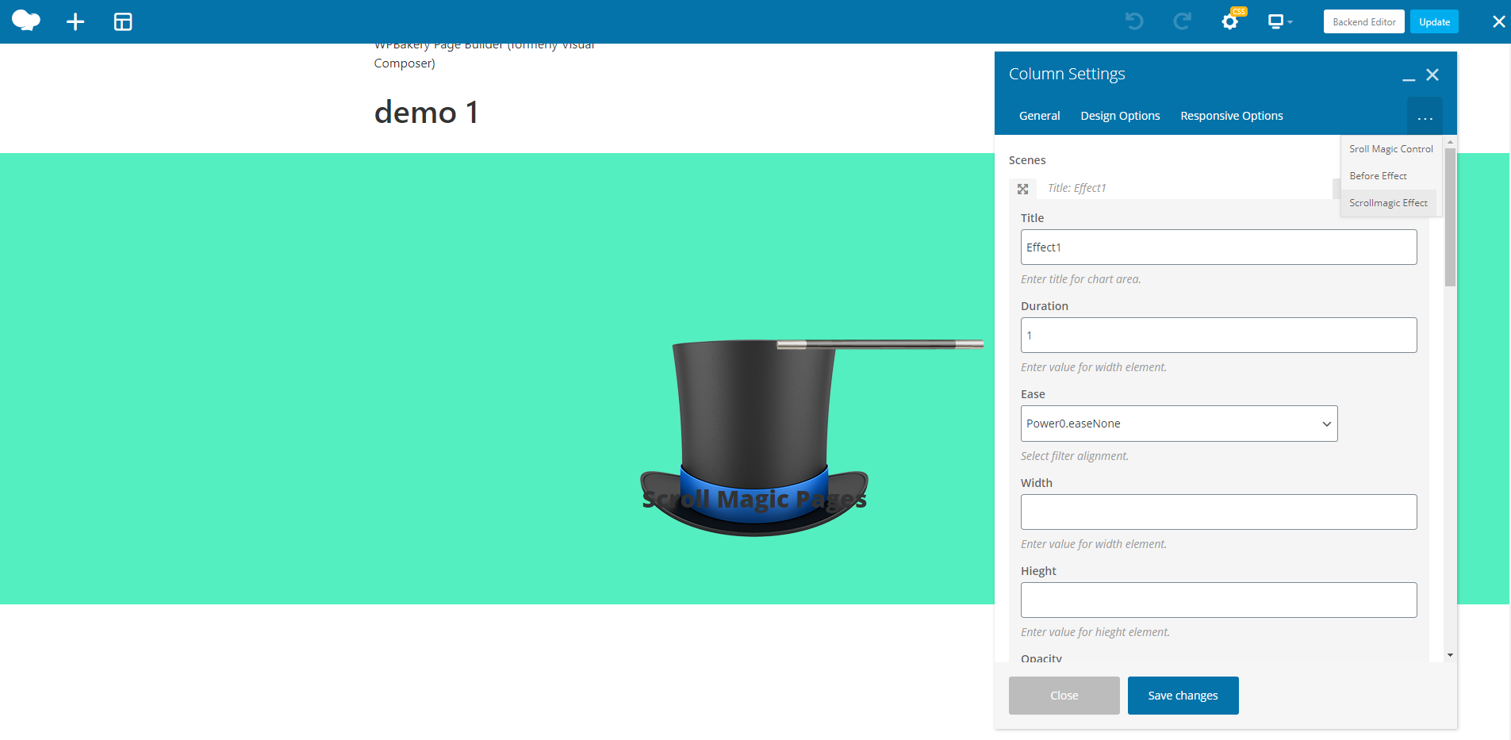This screenshot has width=1511, height=740.
Task: Click into the Duration input field
Action: coord(1218,335)
